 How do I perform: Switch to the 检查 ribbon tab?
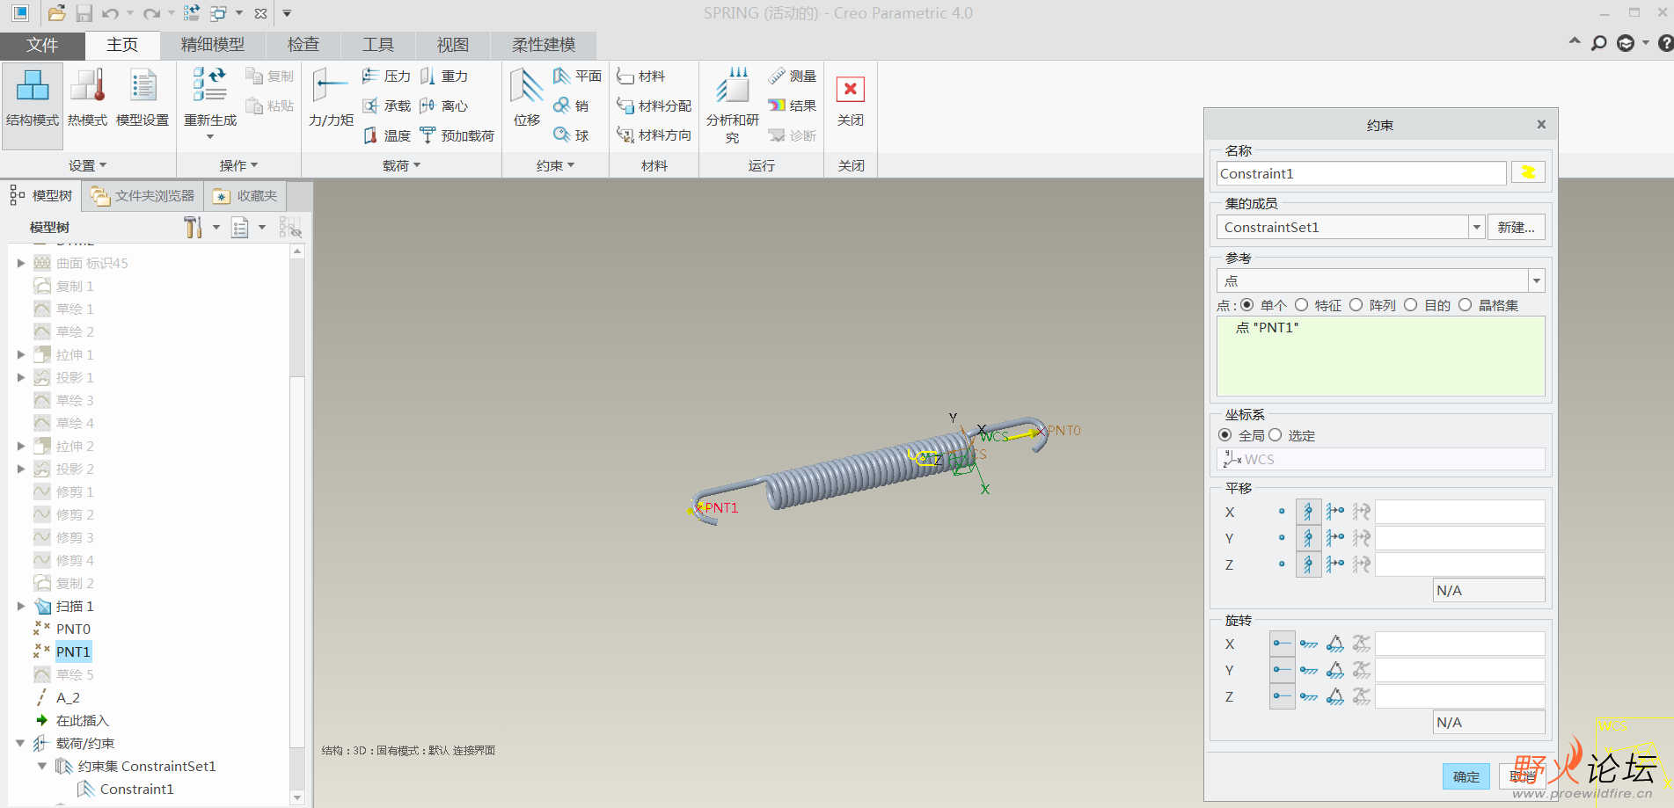(303, 45)
